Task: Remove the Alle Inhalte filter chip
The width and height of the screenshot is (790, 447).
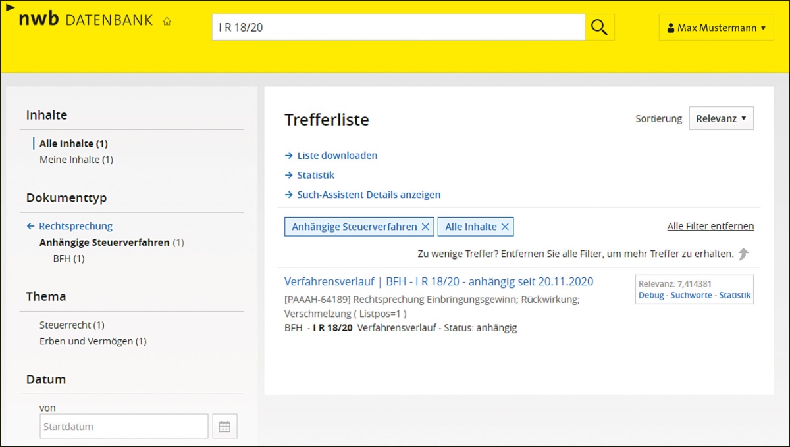Action: click(505, 227)
